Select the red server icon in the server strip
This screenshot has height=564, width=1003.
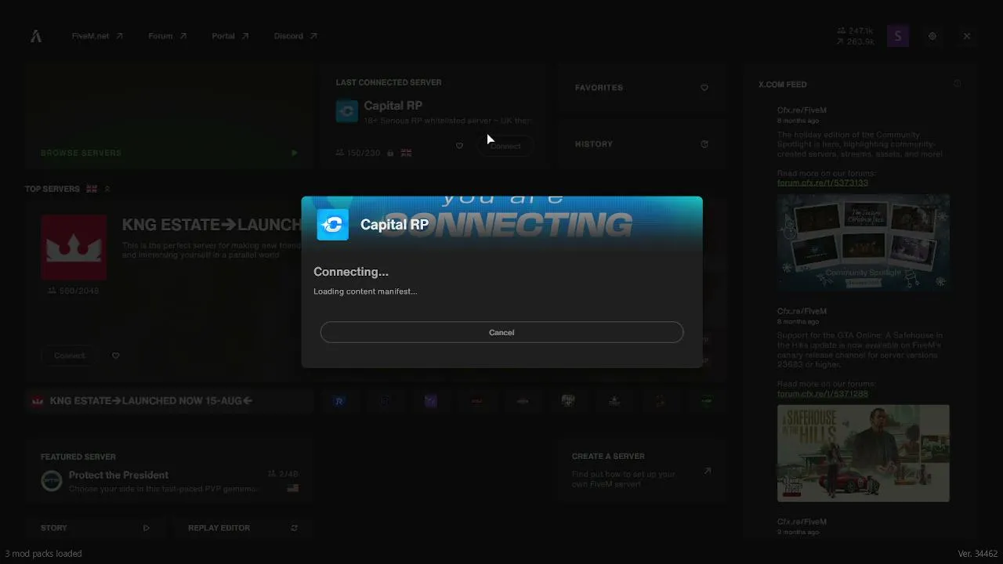click(x=476, y=401)
